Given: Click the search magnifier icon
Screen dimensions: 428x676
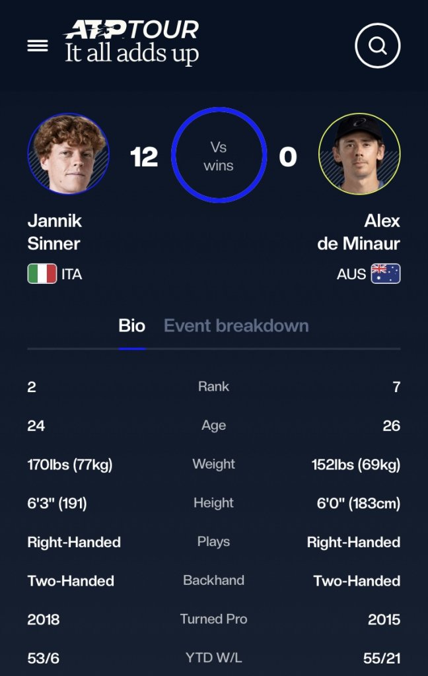Looking at the screenshot, I should (378, 46).
